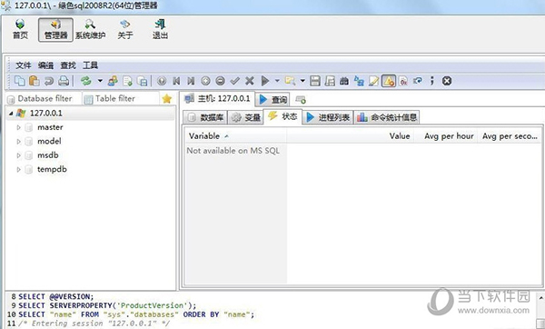Screen dimensions: 545x329
Task: Click the export SQL document icon
Action: click(127, 81)
